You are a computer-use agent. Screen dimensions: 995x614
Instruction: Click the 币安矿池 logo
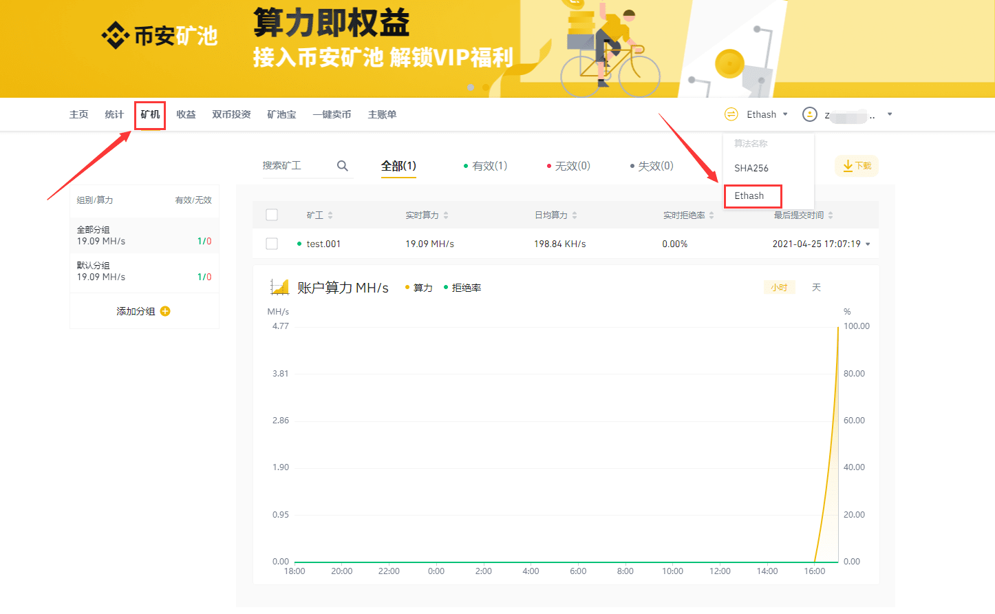pos(160,36)
